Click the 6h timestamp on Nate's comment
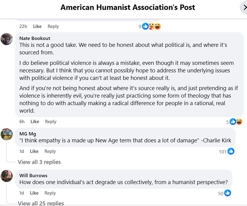 click(22, 122)
